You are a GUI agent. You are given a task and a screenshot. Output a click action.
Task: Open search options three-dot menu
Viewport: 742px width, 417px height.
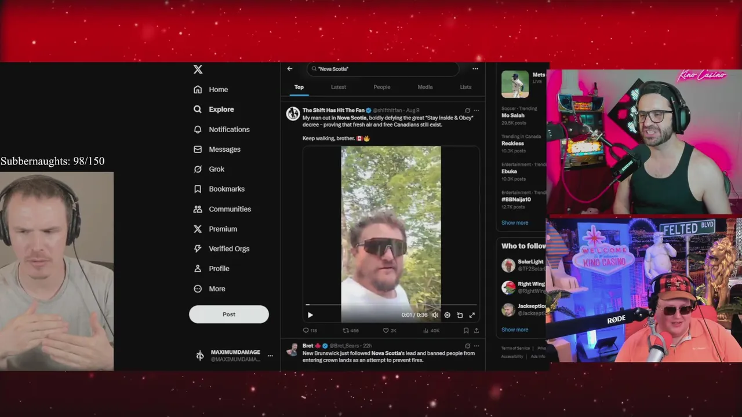[x=475, y=69]
